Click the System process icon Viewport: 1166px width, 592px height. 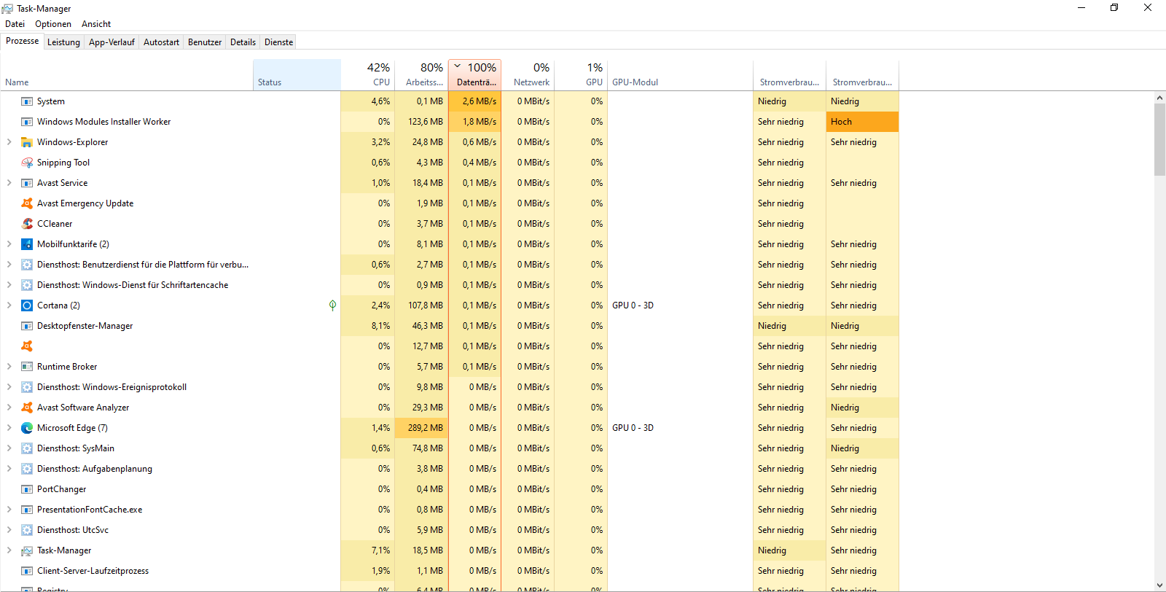(x=27, y=101)
